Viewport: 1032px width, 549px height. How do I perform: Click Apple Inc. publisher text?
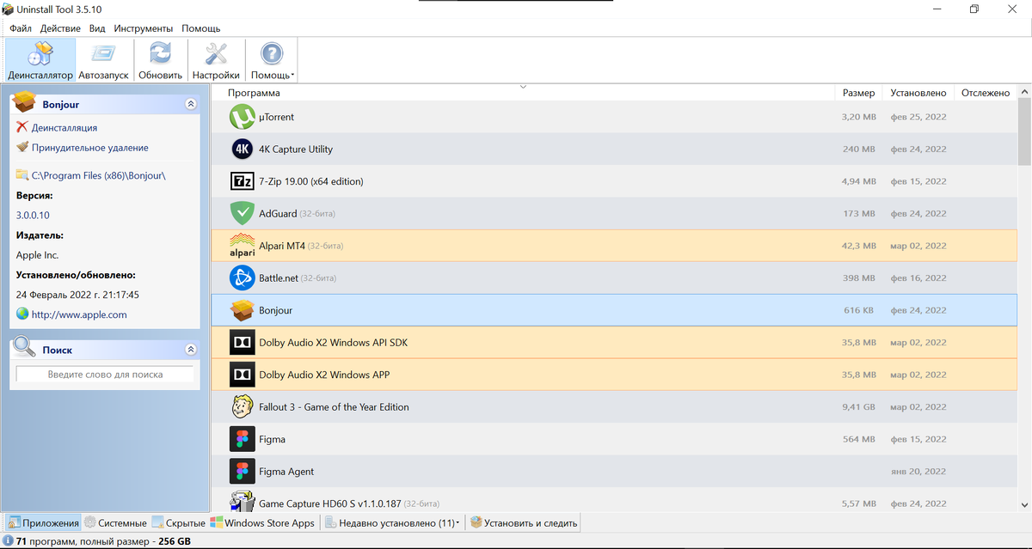37,255
